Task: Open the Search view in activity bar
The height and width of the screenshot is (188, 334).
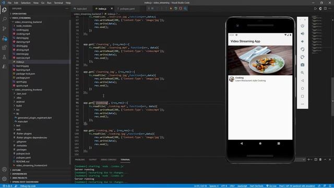Action: pyautogui.click(x=4, y=19)
